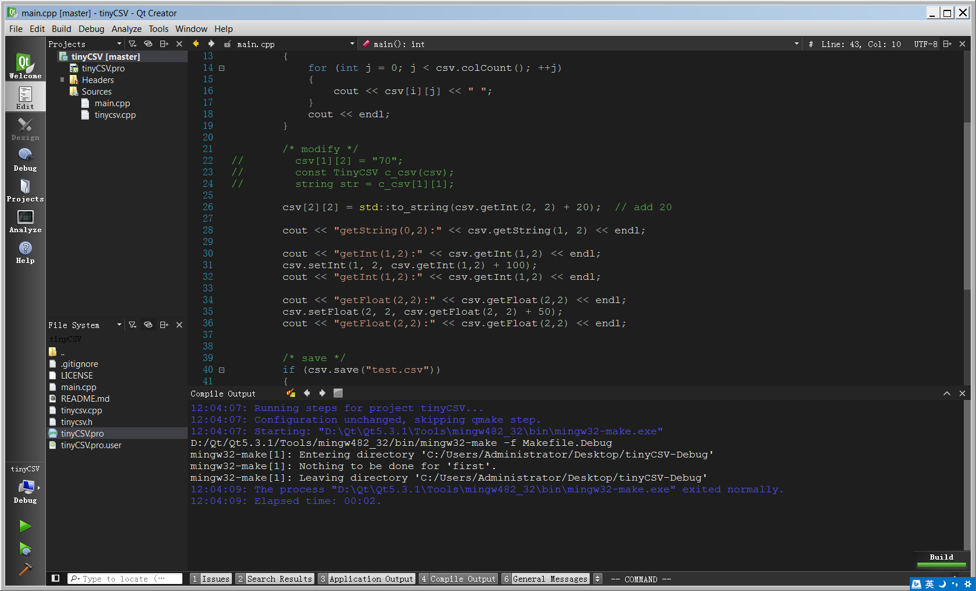Image resolution: width=976 pixels, height=591 pixels.
Task: Close the main.cpp editor document
Action: point(962,44)
